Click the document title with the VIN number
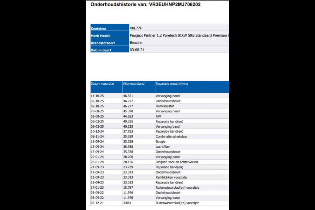This screenshot has height=210, width=315. (146, 5)
